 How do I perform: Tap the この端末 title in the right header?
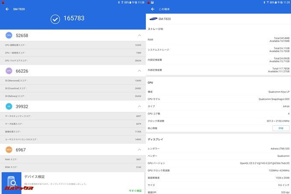point(164,9)
